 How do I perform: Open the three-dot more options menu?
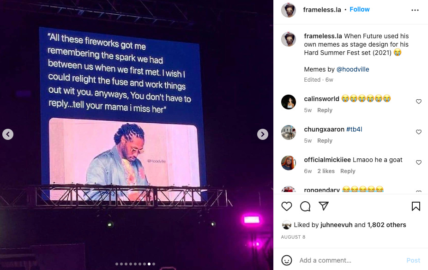pyautogui.click(x=415, y=10)
